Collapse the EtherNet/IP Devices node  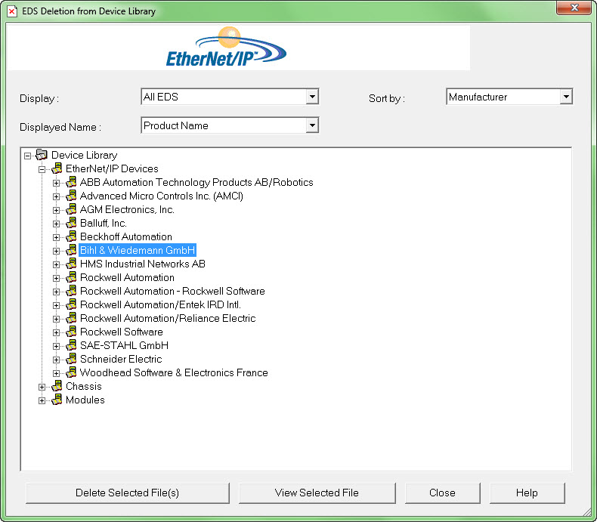click(42, 169)
